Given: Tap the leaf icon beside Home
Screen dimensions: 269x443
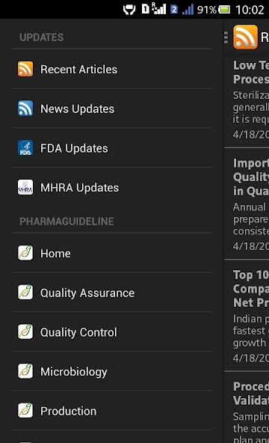Looking at the screenshot, I should pos(25,253).
